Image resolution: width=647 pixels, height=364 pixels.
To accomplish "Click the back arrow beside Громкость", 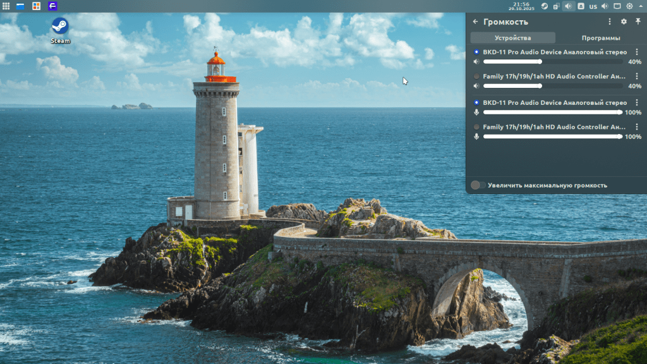I will 475,21.
